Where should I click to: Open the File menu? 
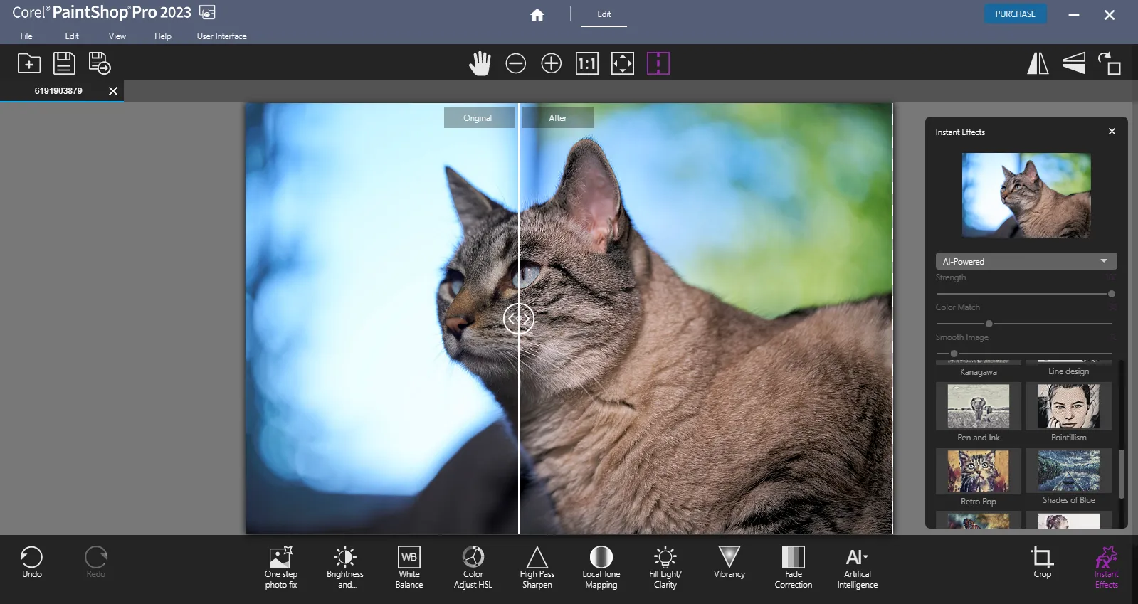coord(26,36)
